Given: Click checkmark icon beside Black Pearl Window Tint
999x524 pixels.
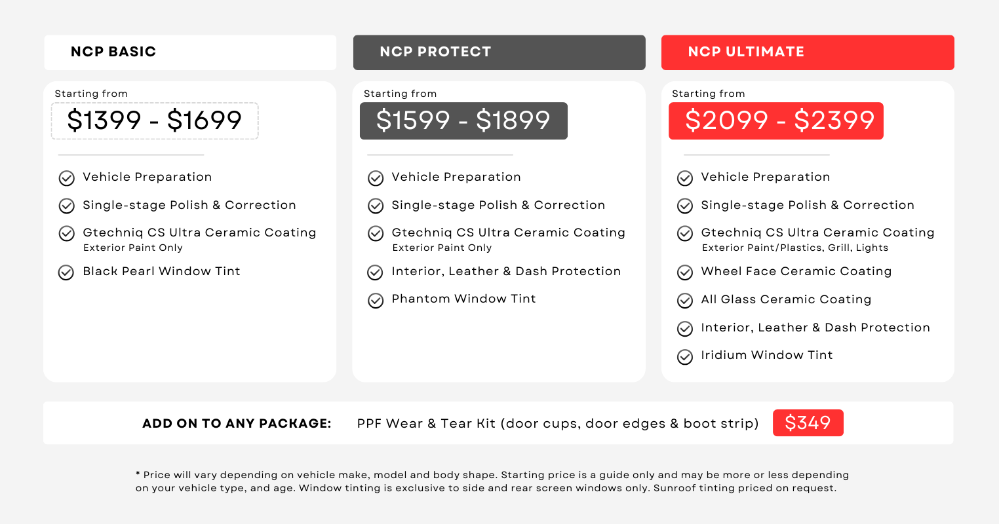Looking at the screenshot, I should (x=66, y=272).
